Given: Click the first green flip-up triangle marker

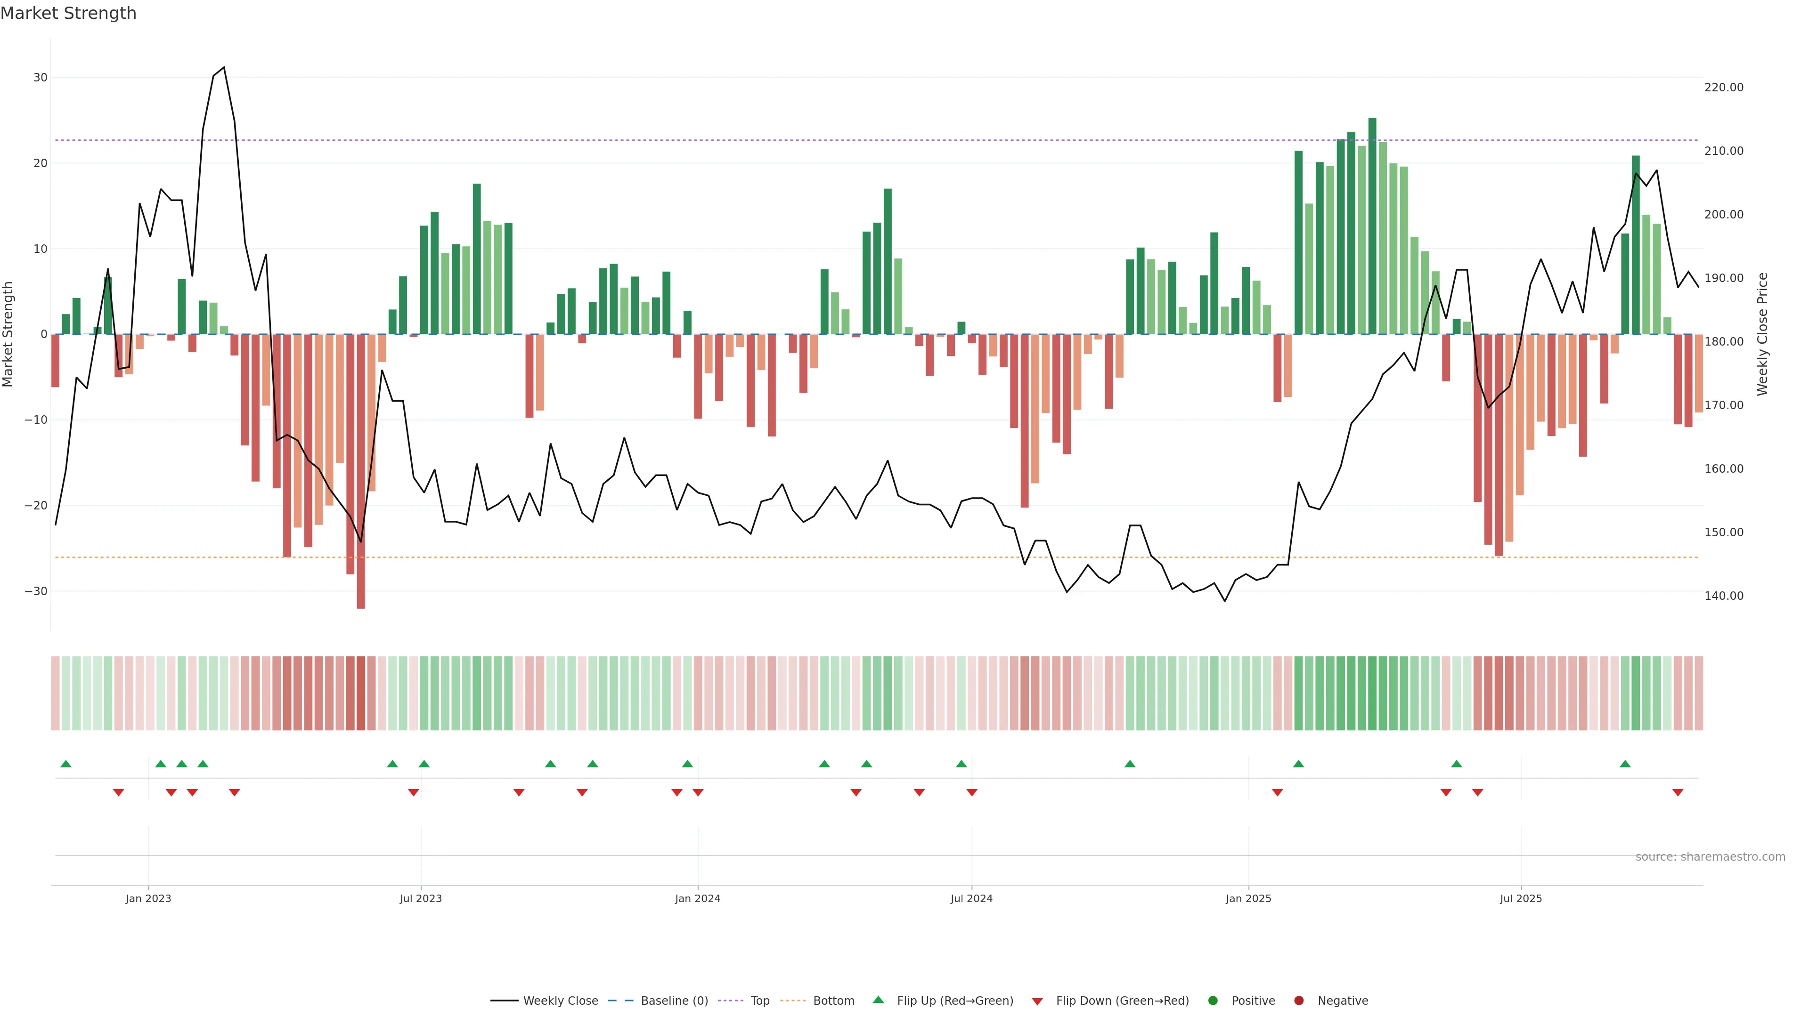Looking at the screenshot, I should (x=66, y=764).
